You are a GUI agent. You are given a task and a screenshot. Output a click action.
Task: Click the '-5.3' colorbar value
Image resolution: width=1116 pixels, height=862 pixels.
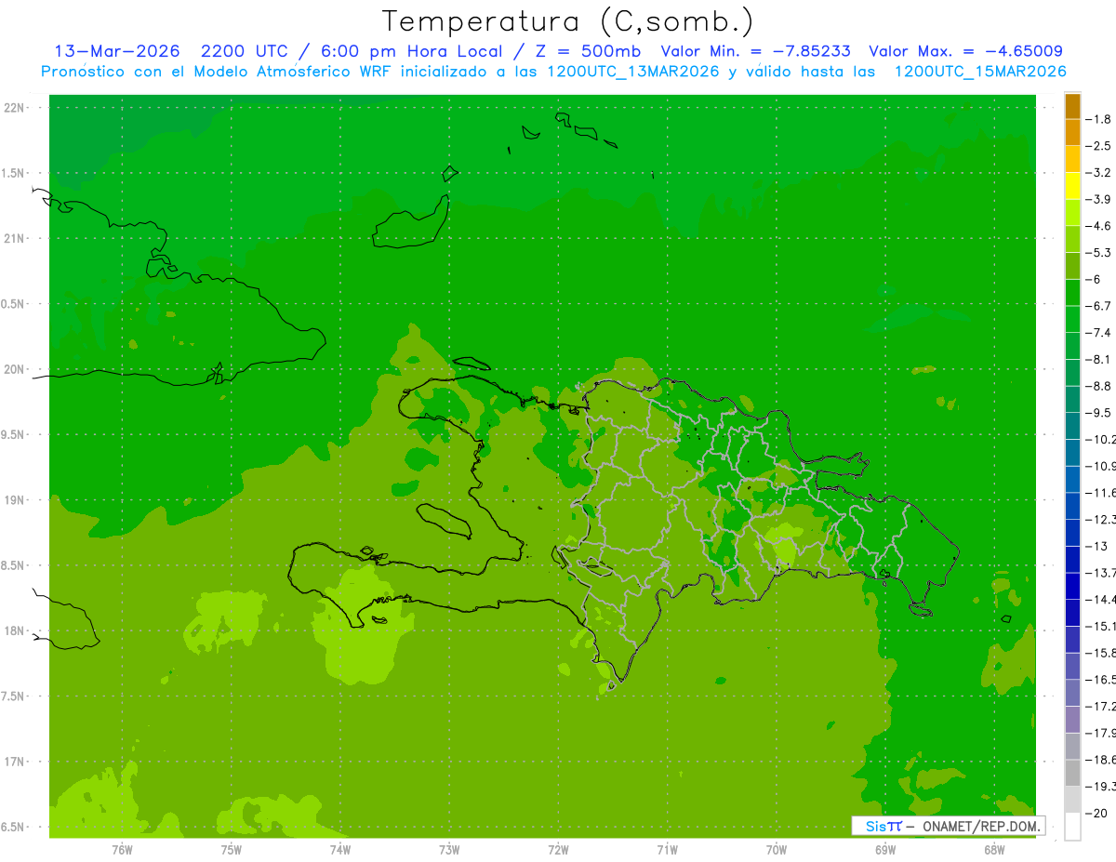click(1098, 253)
